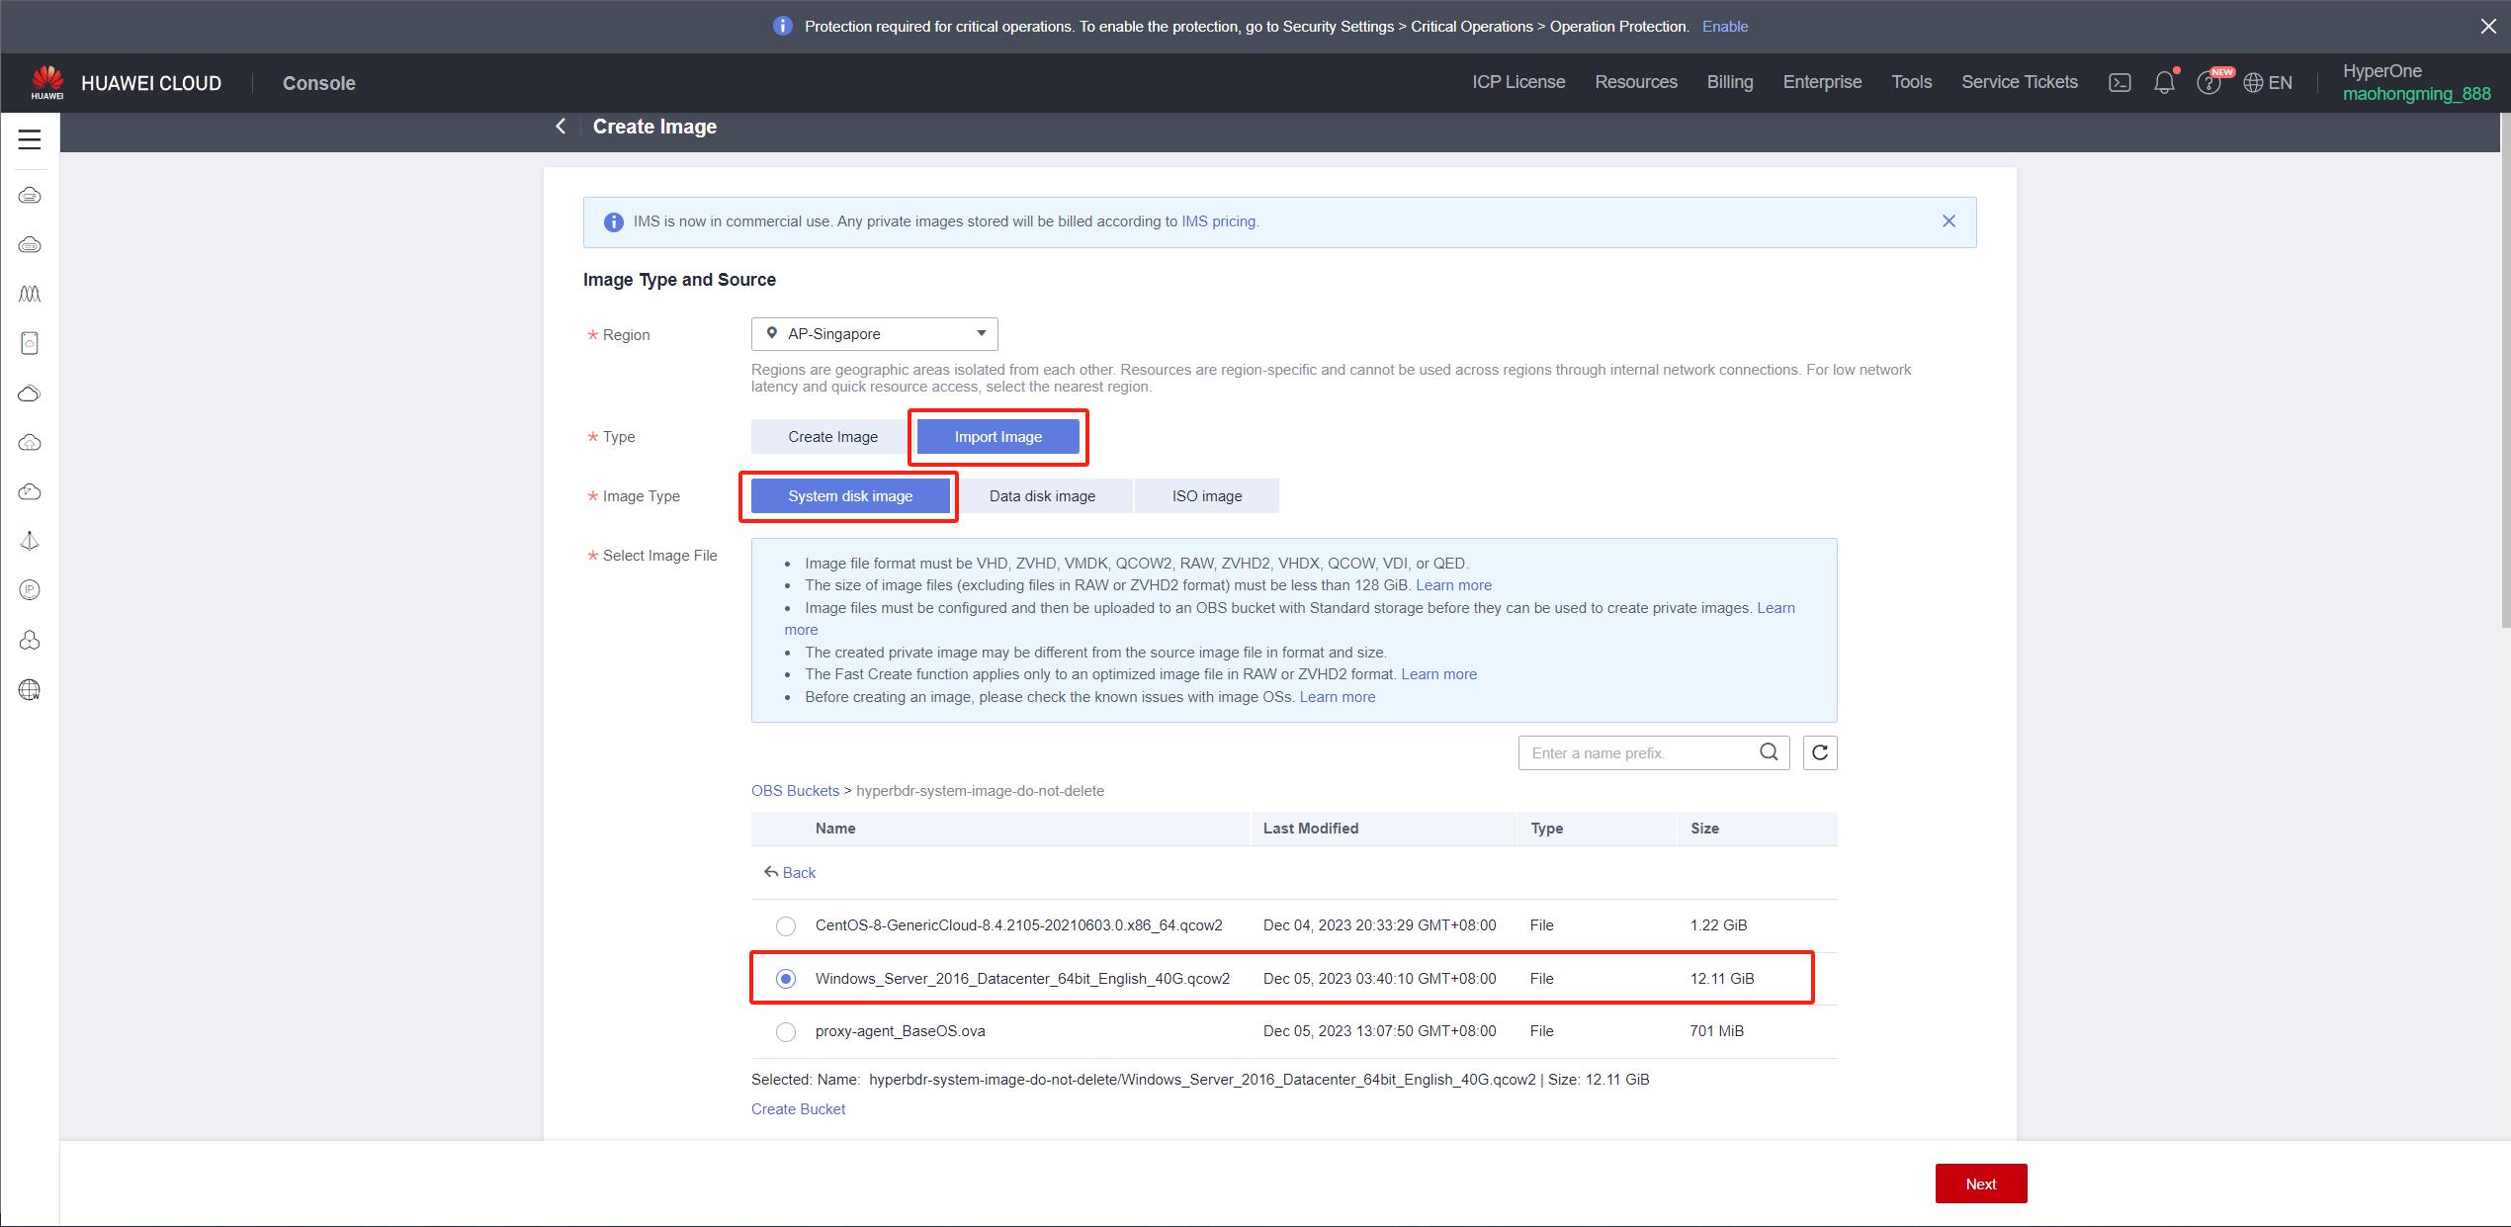The image size is (2511, 1227).
Task: Click the search magnifier icon
Action: (1769, 753)
